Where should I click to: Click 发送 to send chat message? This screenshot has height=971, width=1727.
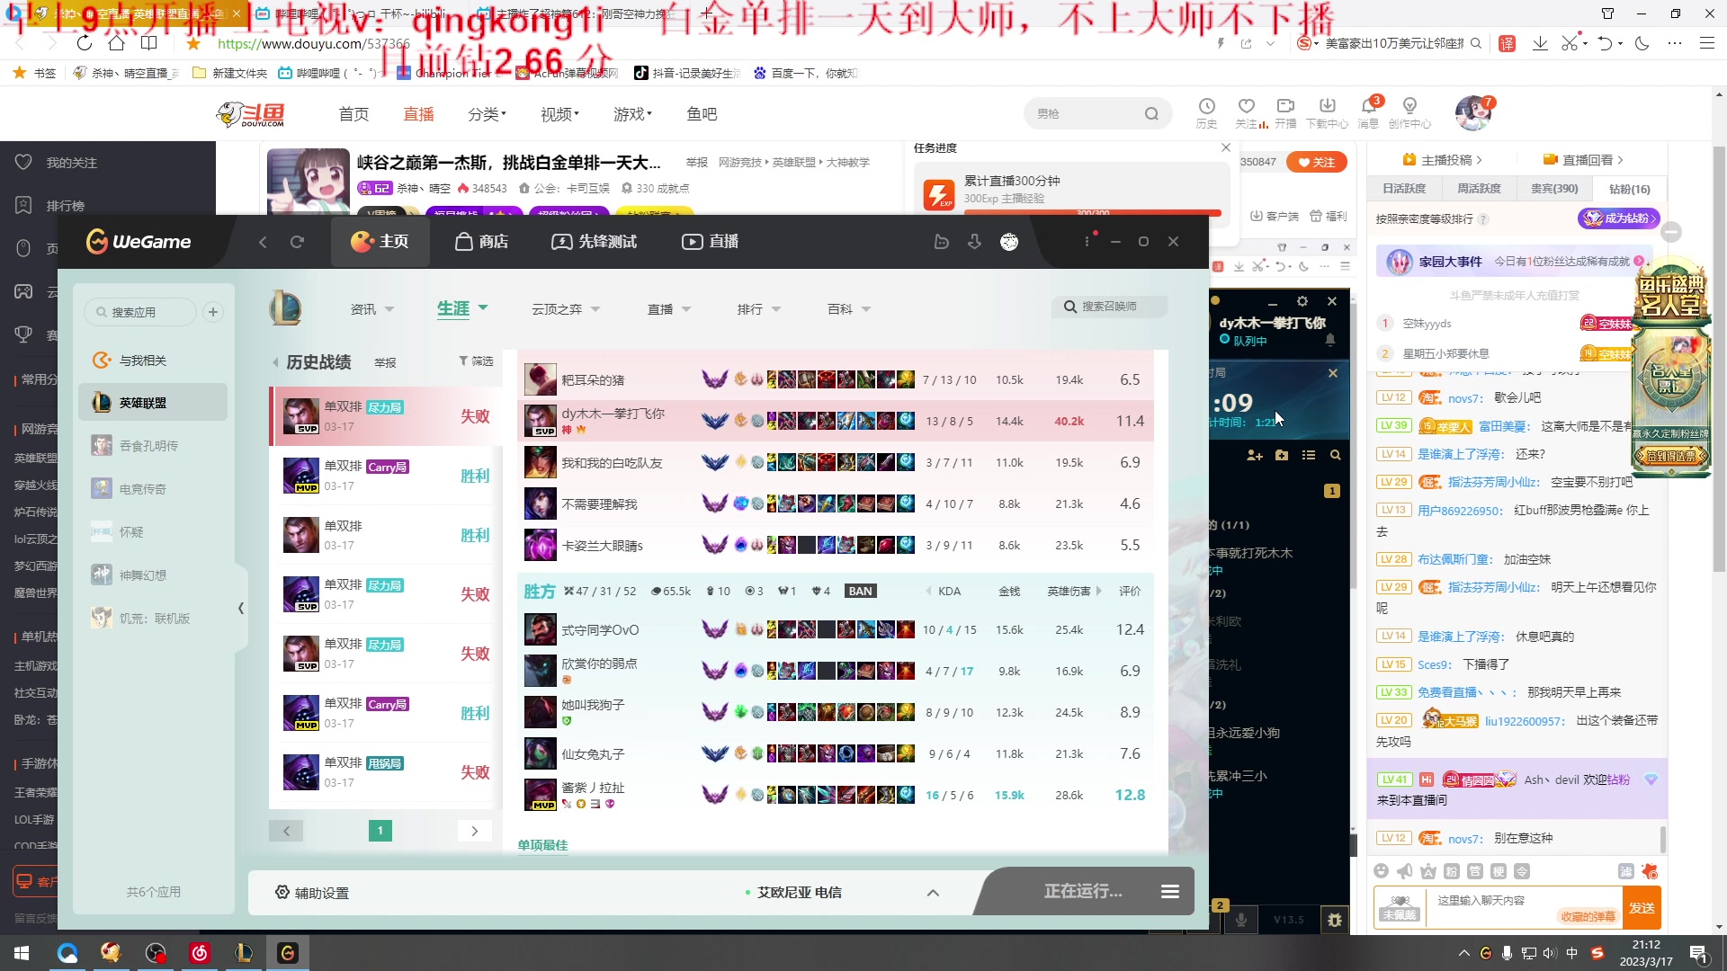click(x=1642, y=908)
